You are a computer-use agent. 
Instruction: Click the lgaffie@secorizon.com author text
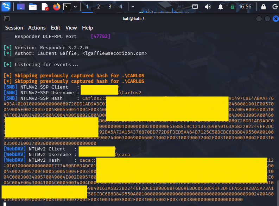click(115, 53)
